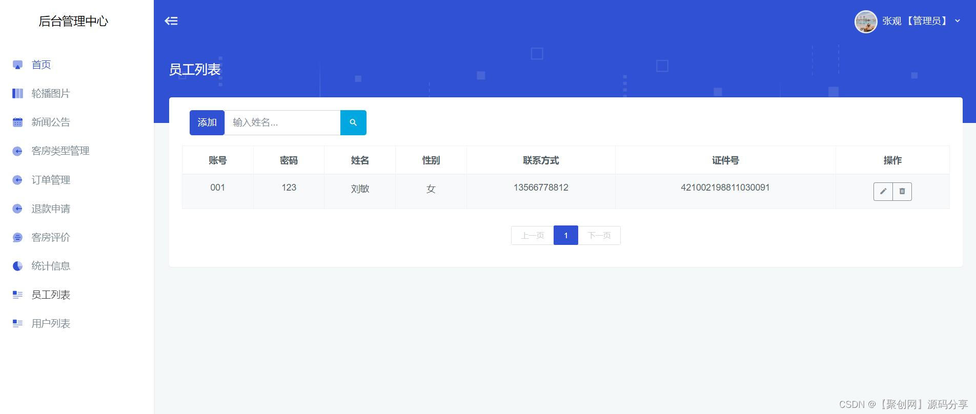
Task: Focus the 输入姓名 search field
Action: pyautogui.click(x=282, y=122)
